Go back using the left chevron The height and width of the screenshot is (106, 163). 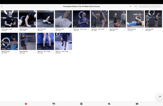(2, 6)
